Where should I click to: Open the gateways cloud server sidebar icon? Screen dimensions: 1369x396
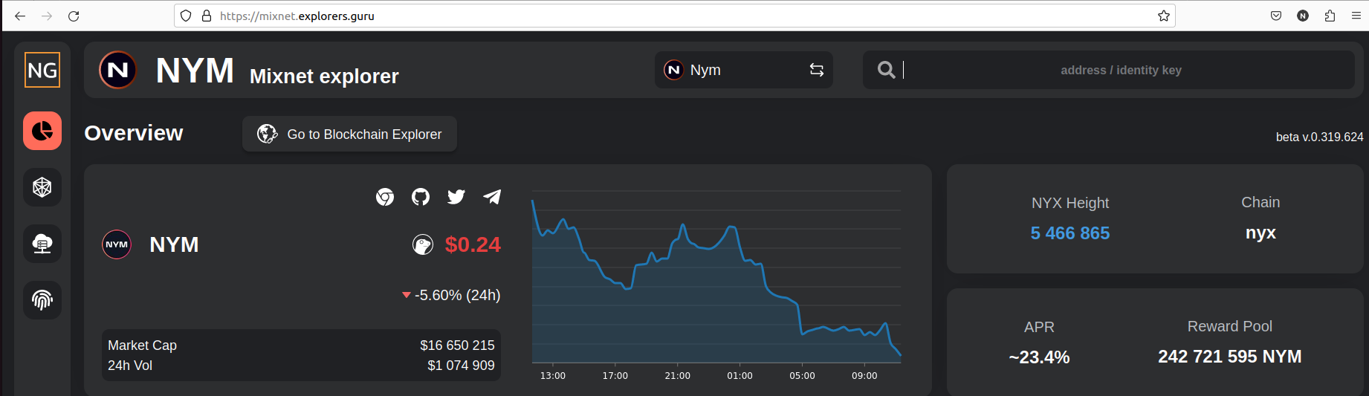click(42, 244)
